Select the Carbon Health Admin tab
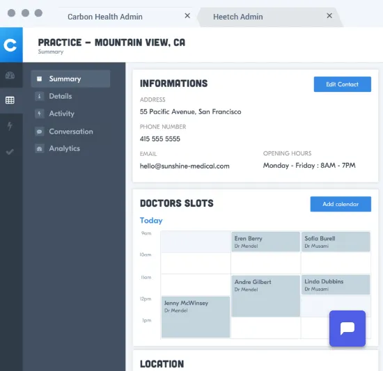Image resolution: width=383 pixels, height=371 pixels. pos(105,17)
